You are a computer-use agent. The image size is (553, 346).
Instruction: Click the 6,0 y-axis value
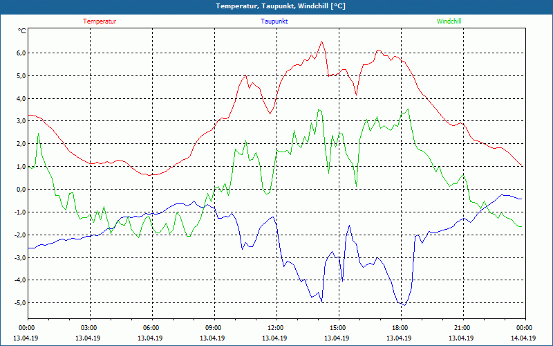[21, 53]
